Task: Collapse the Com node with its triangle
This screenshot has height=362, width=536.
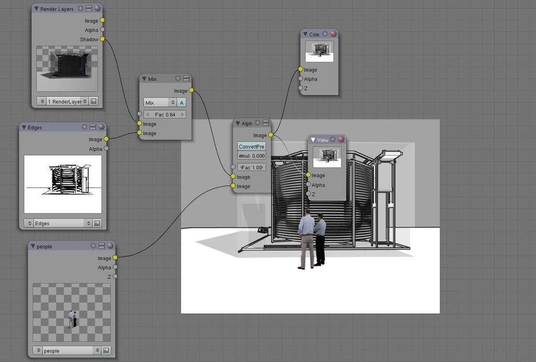Action: 305,34
